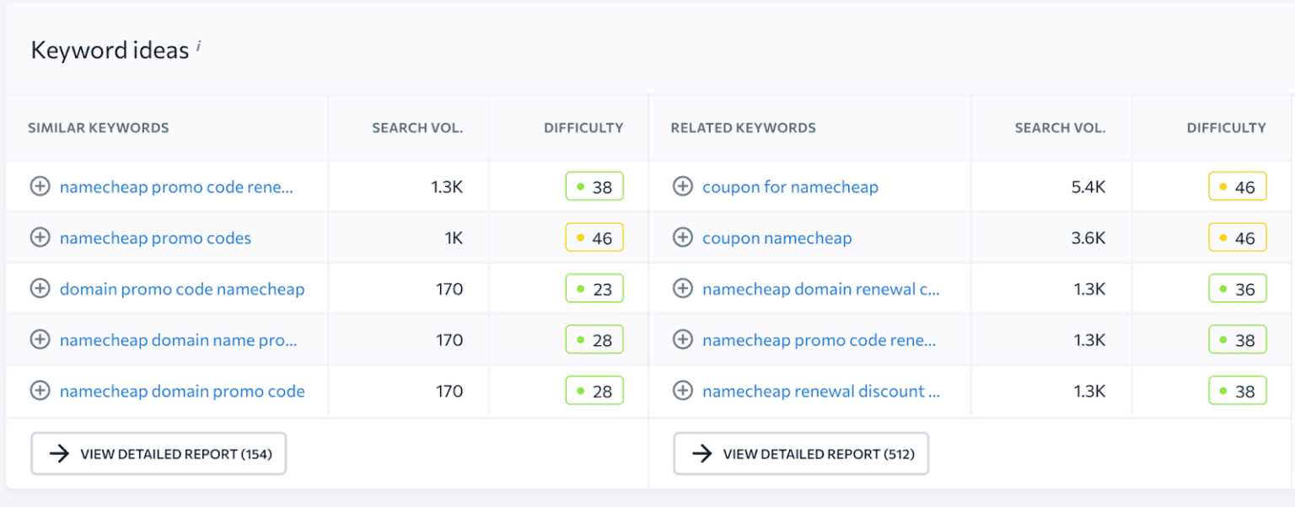Open related keyword link "namecheap promo code rene..."
This screenshot has height=507, width=1295.
(819, 340)
